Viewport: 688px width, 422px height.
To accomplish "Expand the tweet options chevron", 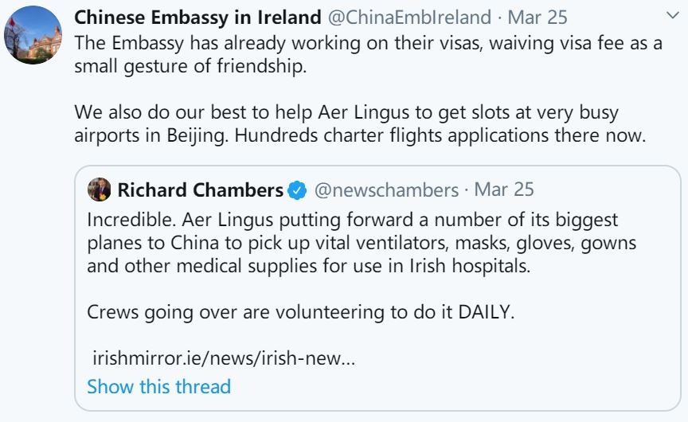I will (670, 16).
